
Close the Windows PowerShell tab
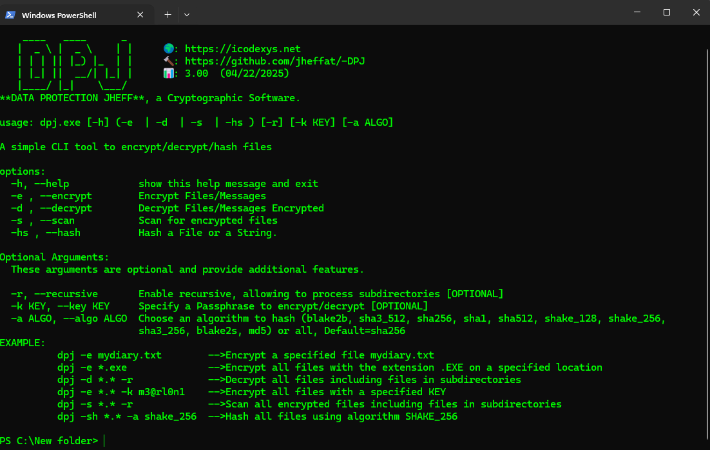pyautogui.click(x=140, y=15)
